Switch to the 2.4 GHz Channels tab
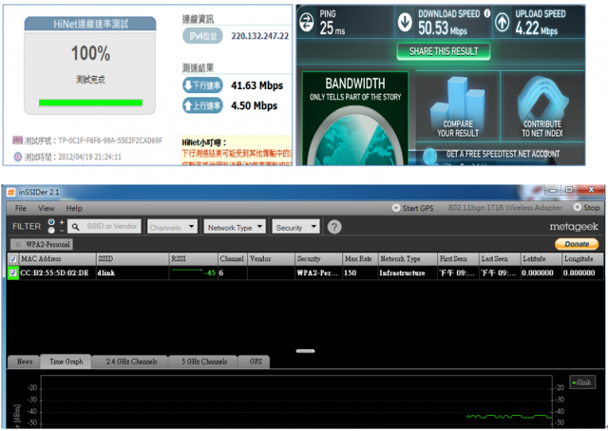This screenshot has width=608, height=431. point(131,362)
